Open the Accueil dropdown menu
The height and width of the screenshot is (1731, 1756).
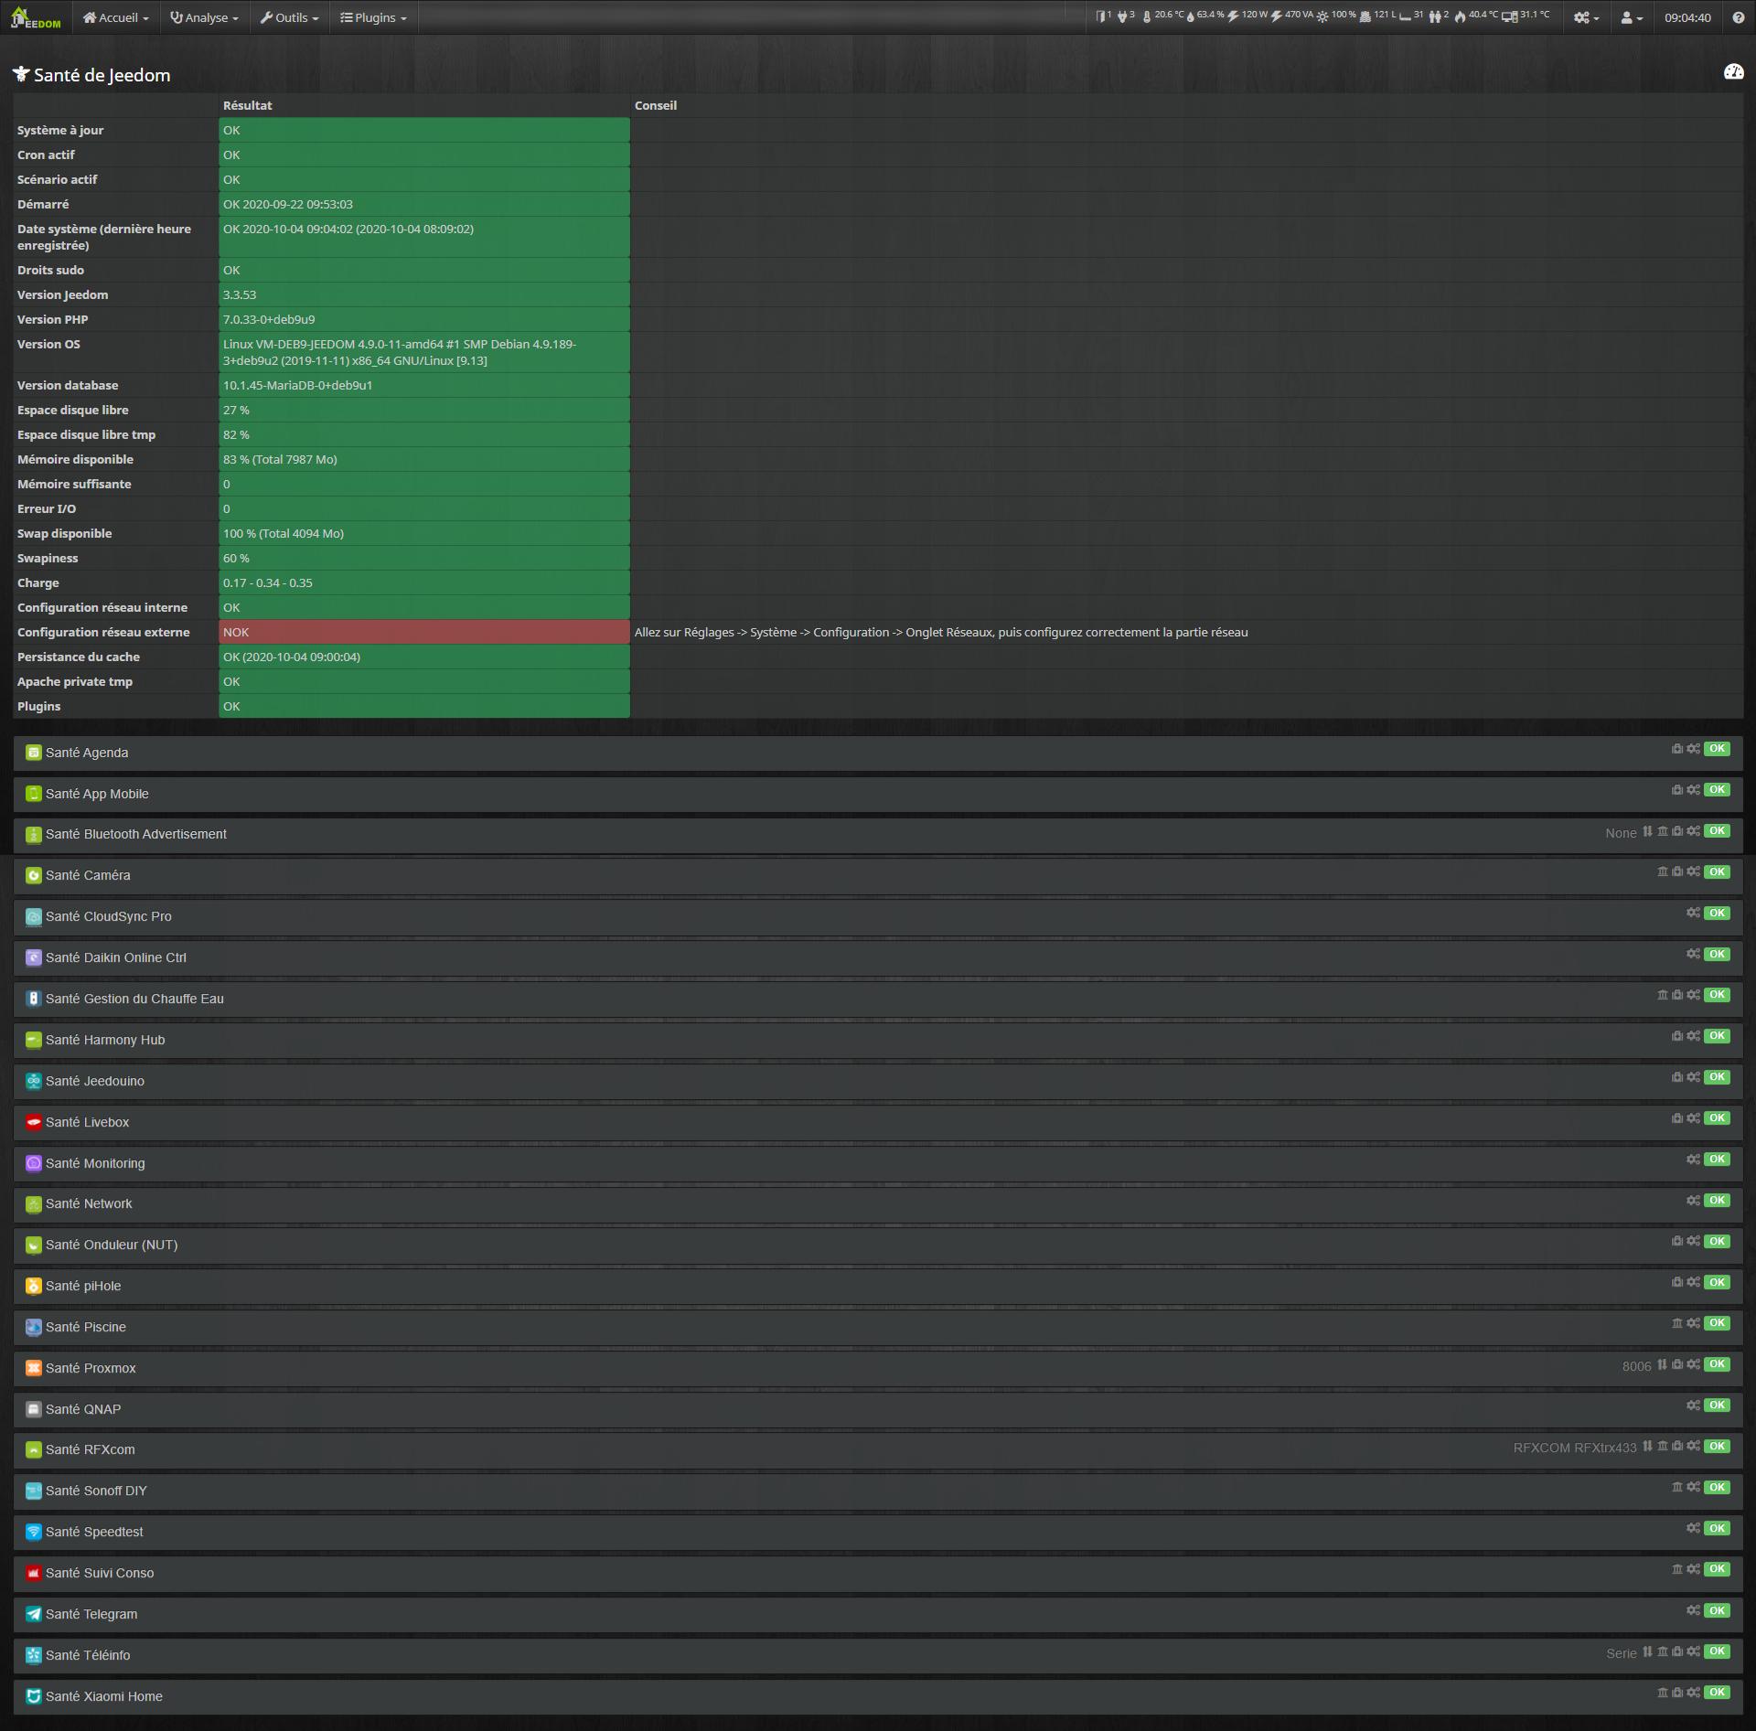point(115,17)
